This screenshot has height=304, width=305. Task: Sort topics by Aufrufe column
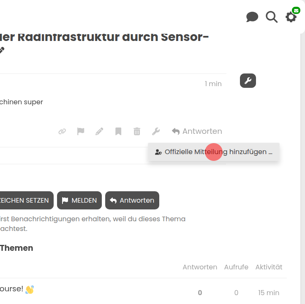(x=236, y=267)
